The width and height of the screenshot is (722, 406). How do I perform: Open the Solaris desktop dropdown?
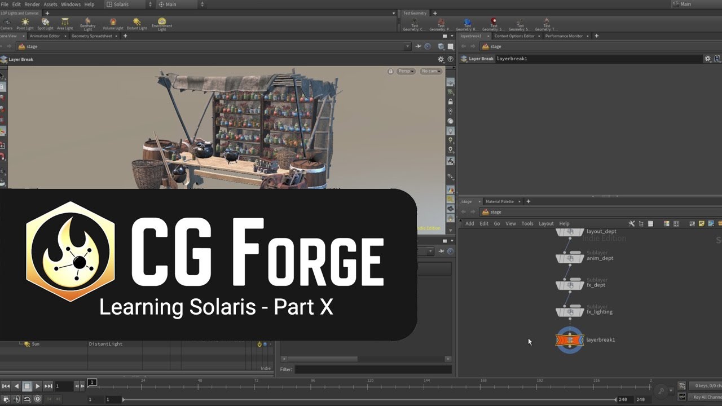130,4
